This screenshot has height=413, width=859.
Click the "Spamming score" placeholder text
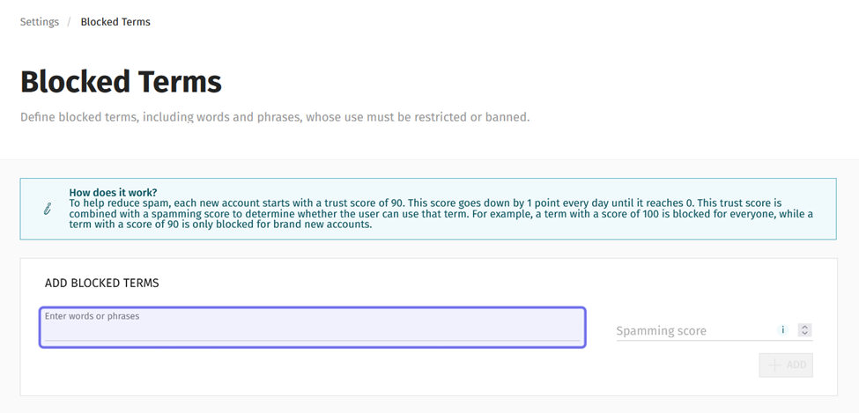pos(661,331)
